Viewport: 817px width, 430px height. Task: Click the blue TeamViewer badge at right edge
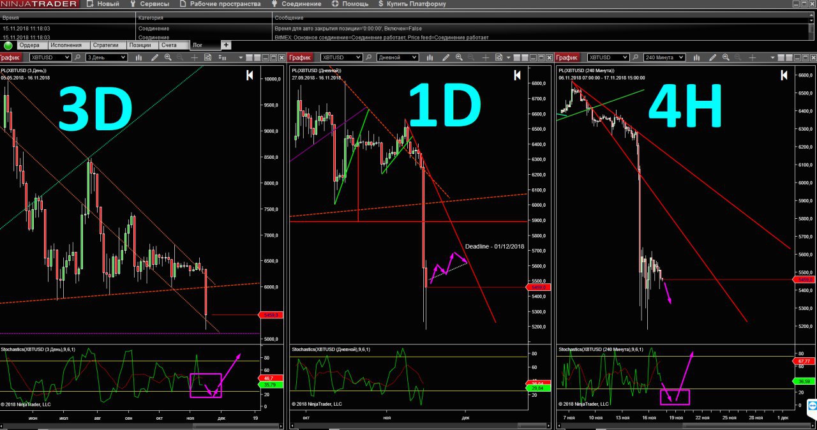point(813,406)
